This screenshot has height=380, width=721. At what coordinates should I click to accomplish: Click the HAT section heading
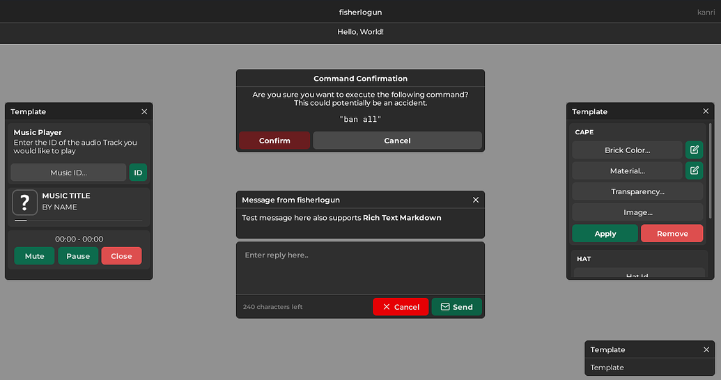pos(584,259)
